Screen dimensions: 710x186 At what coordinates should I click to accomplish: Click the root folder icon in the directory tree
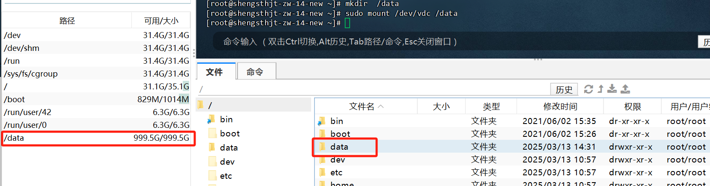201,105
